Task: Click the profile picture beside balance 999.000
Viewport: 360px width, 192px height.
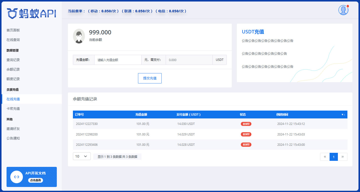Action: 79,36
